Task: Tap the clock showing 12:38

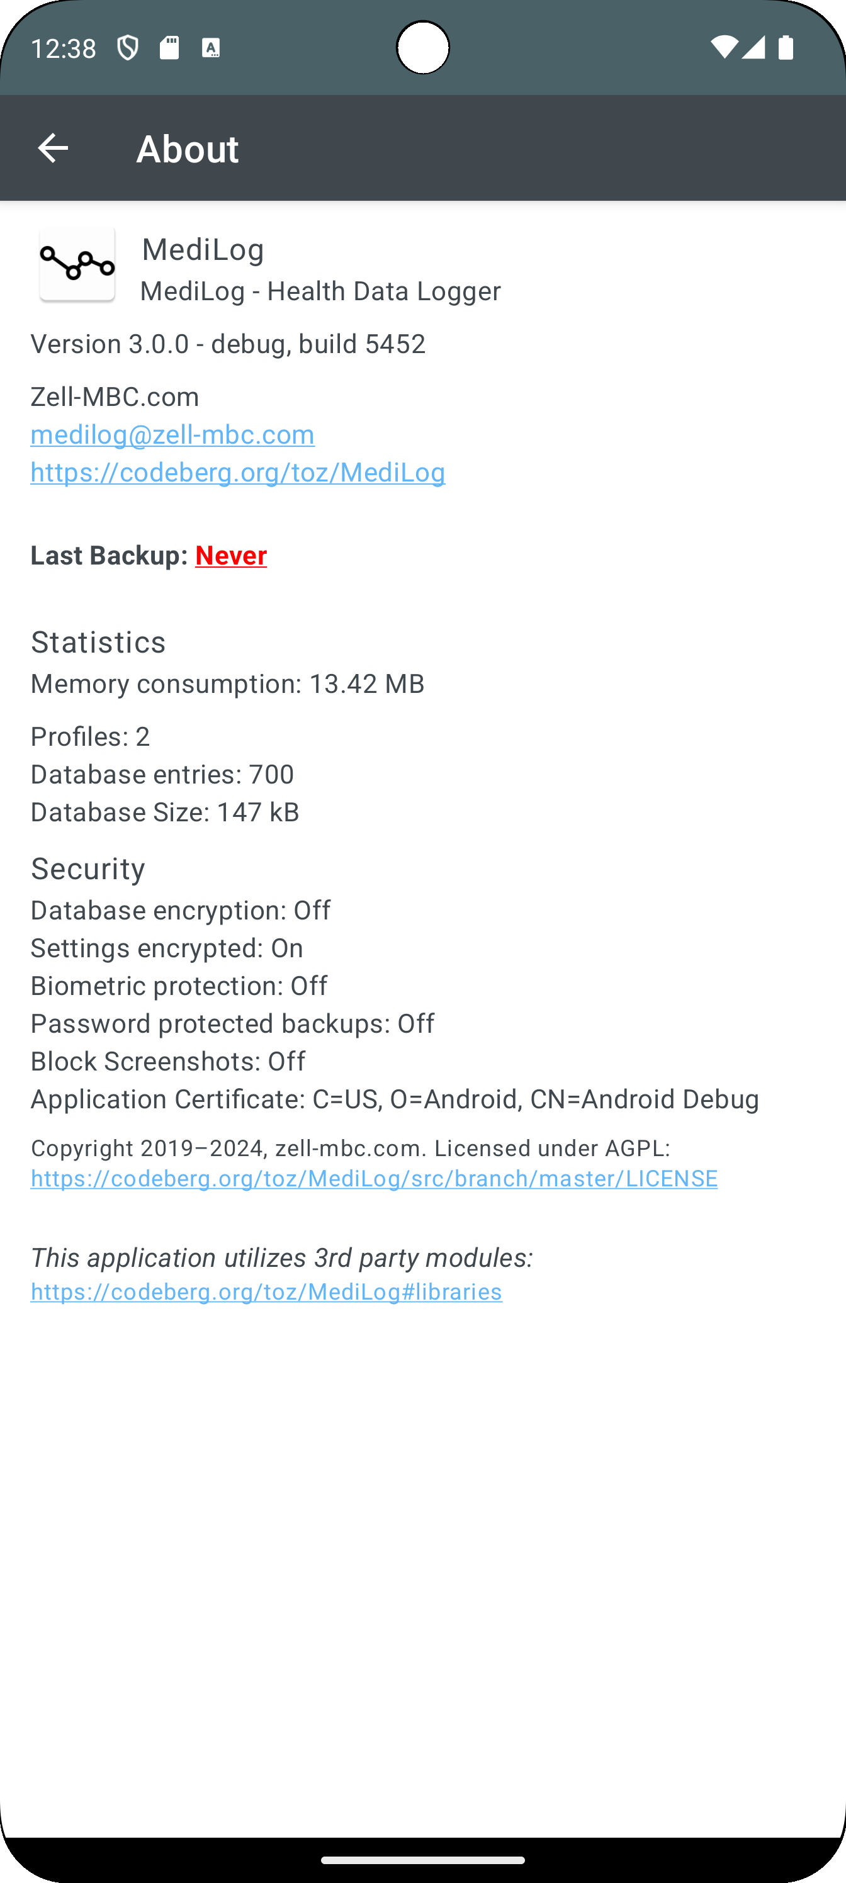Action: pyautogui.click(x=64, y=48)
